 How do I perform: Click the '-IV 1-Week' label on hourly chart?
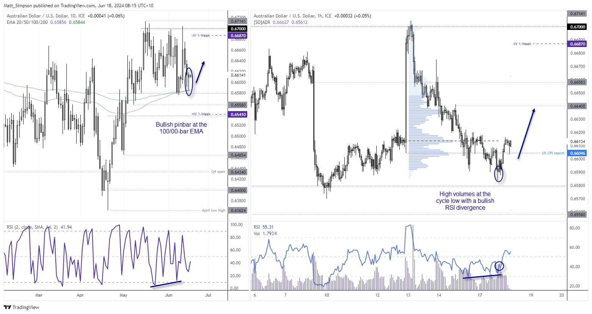(x=522, y=44)
